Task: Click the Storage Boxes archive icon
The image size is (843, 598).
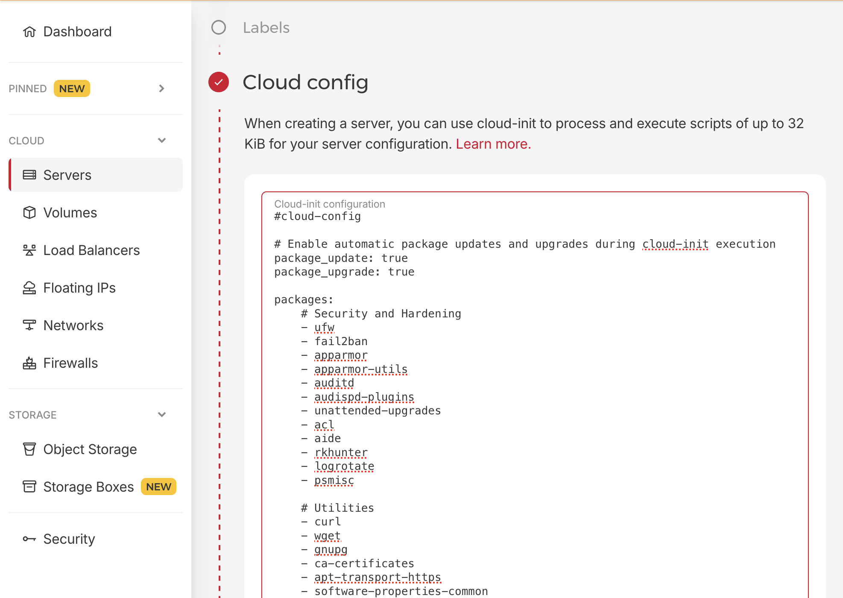Action: pos(29,487)
